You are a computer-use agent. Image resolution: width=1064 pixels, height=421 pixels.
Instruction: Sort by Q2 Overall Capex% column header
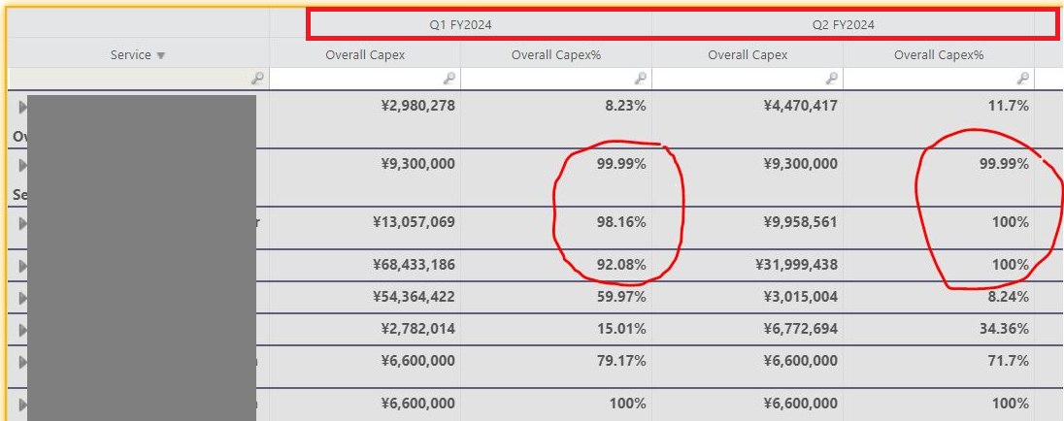pos(939,55)
